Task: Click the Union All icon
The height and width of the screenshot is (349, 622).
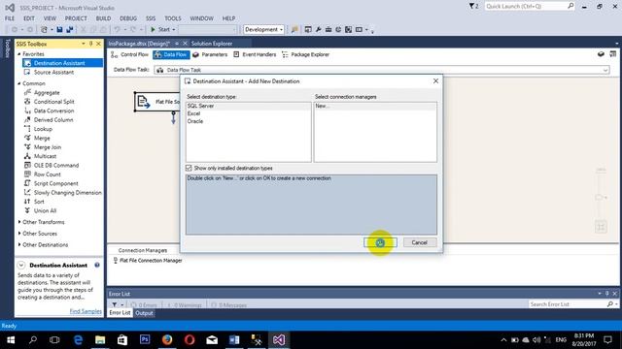Action: pyautogui.click(x=27, y=211)
